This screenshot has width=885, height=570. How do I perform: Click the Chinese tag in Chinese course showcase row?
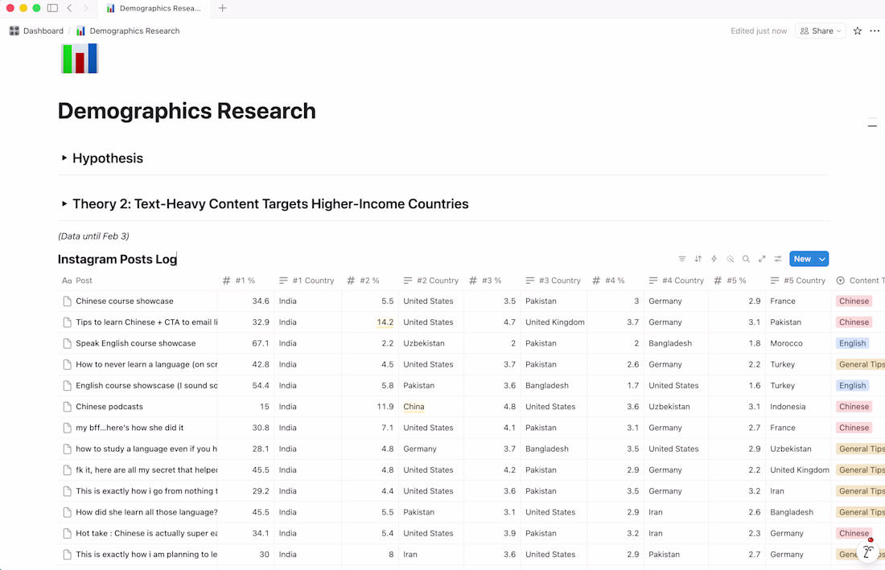point(854,301)
